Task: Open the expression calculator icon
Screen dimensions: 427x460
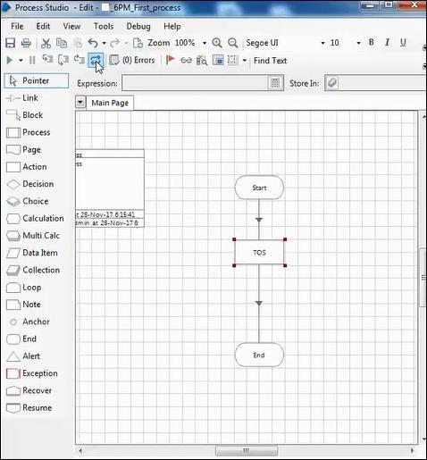Action: click(x=275, y=83)
